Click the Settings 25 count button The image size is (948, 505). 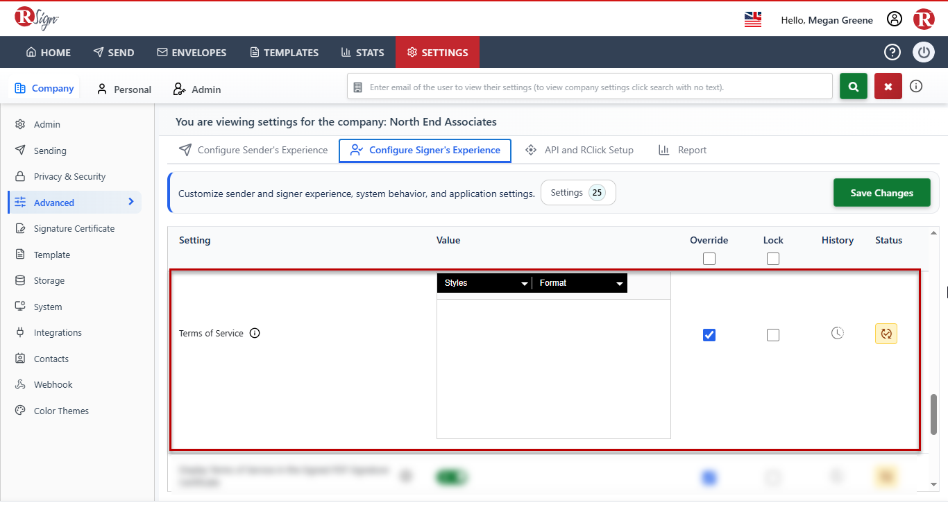coord(578,193)
